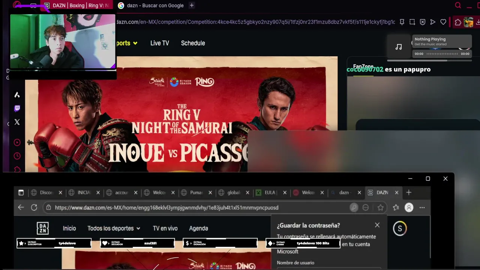The image size is (480, 270).
Task: Open the tab actions icon in Edge
Action: point(21,192)
